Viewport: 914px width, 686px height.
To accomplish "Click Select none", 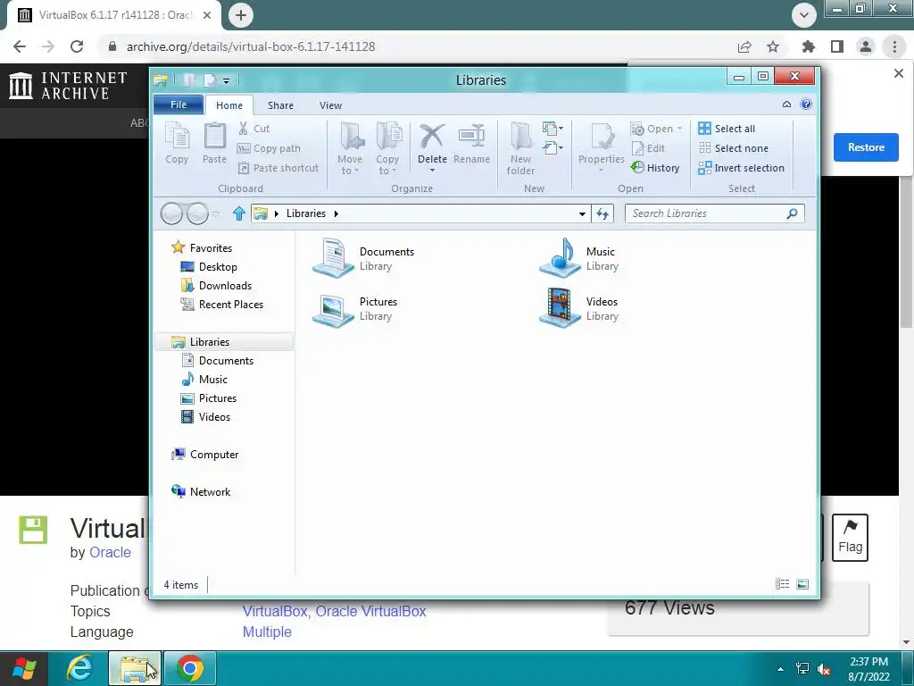I will point(734,148).
